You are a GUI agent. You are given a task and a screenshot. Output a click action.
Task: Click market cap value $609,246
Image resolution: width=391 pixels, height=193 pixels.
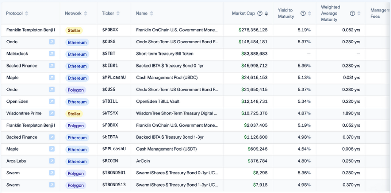[x=257, y=149]
